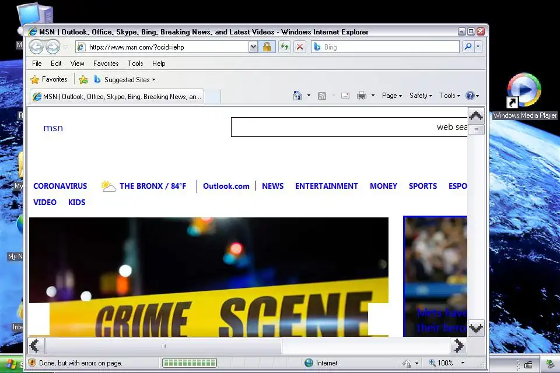Open the Edit menu
Viewport: 560px width, 373px height.
coord(56,64)
